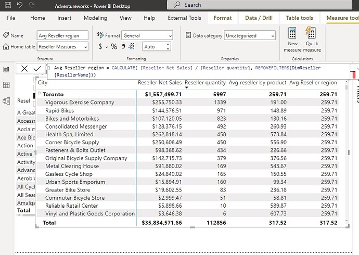Screen dimensions: 359x255
Task: Open the Format dropdown set to General
Action: click(147, 35)
